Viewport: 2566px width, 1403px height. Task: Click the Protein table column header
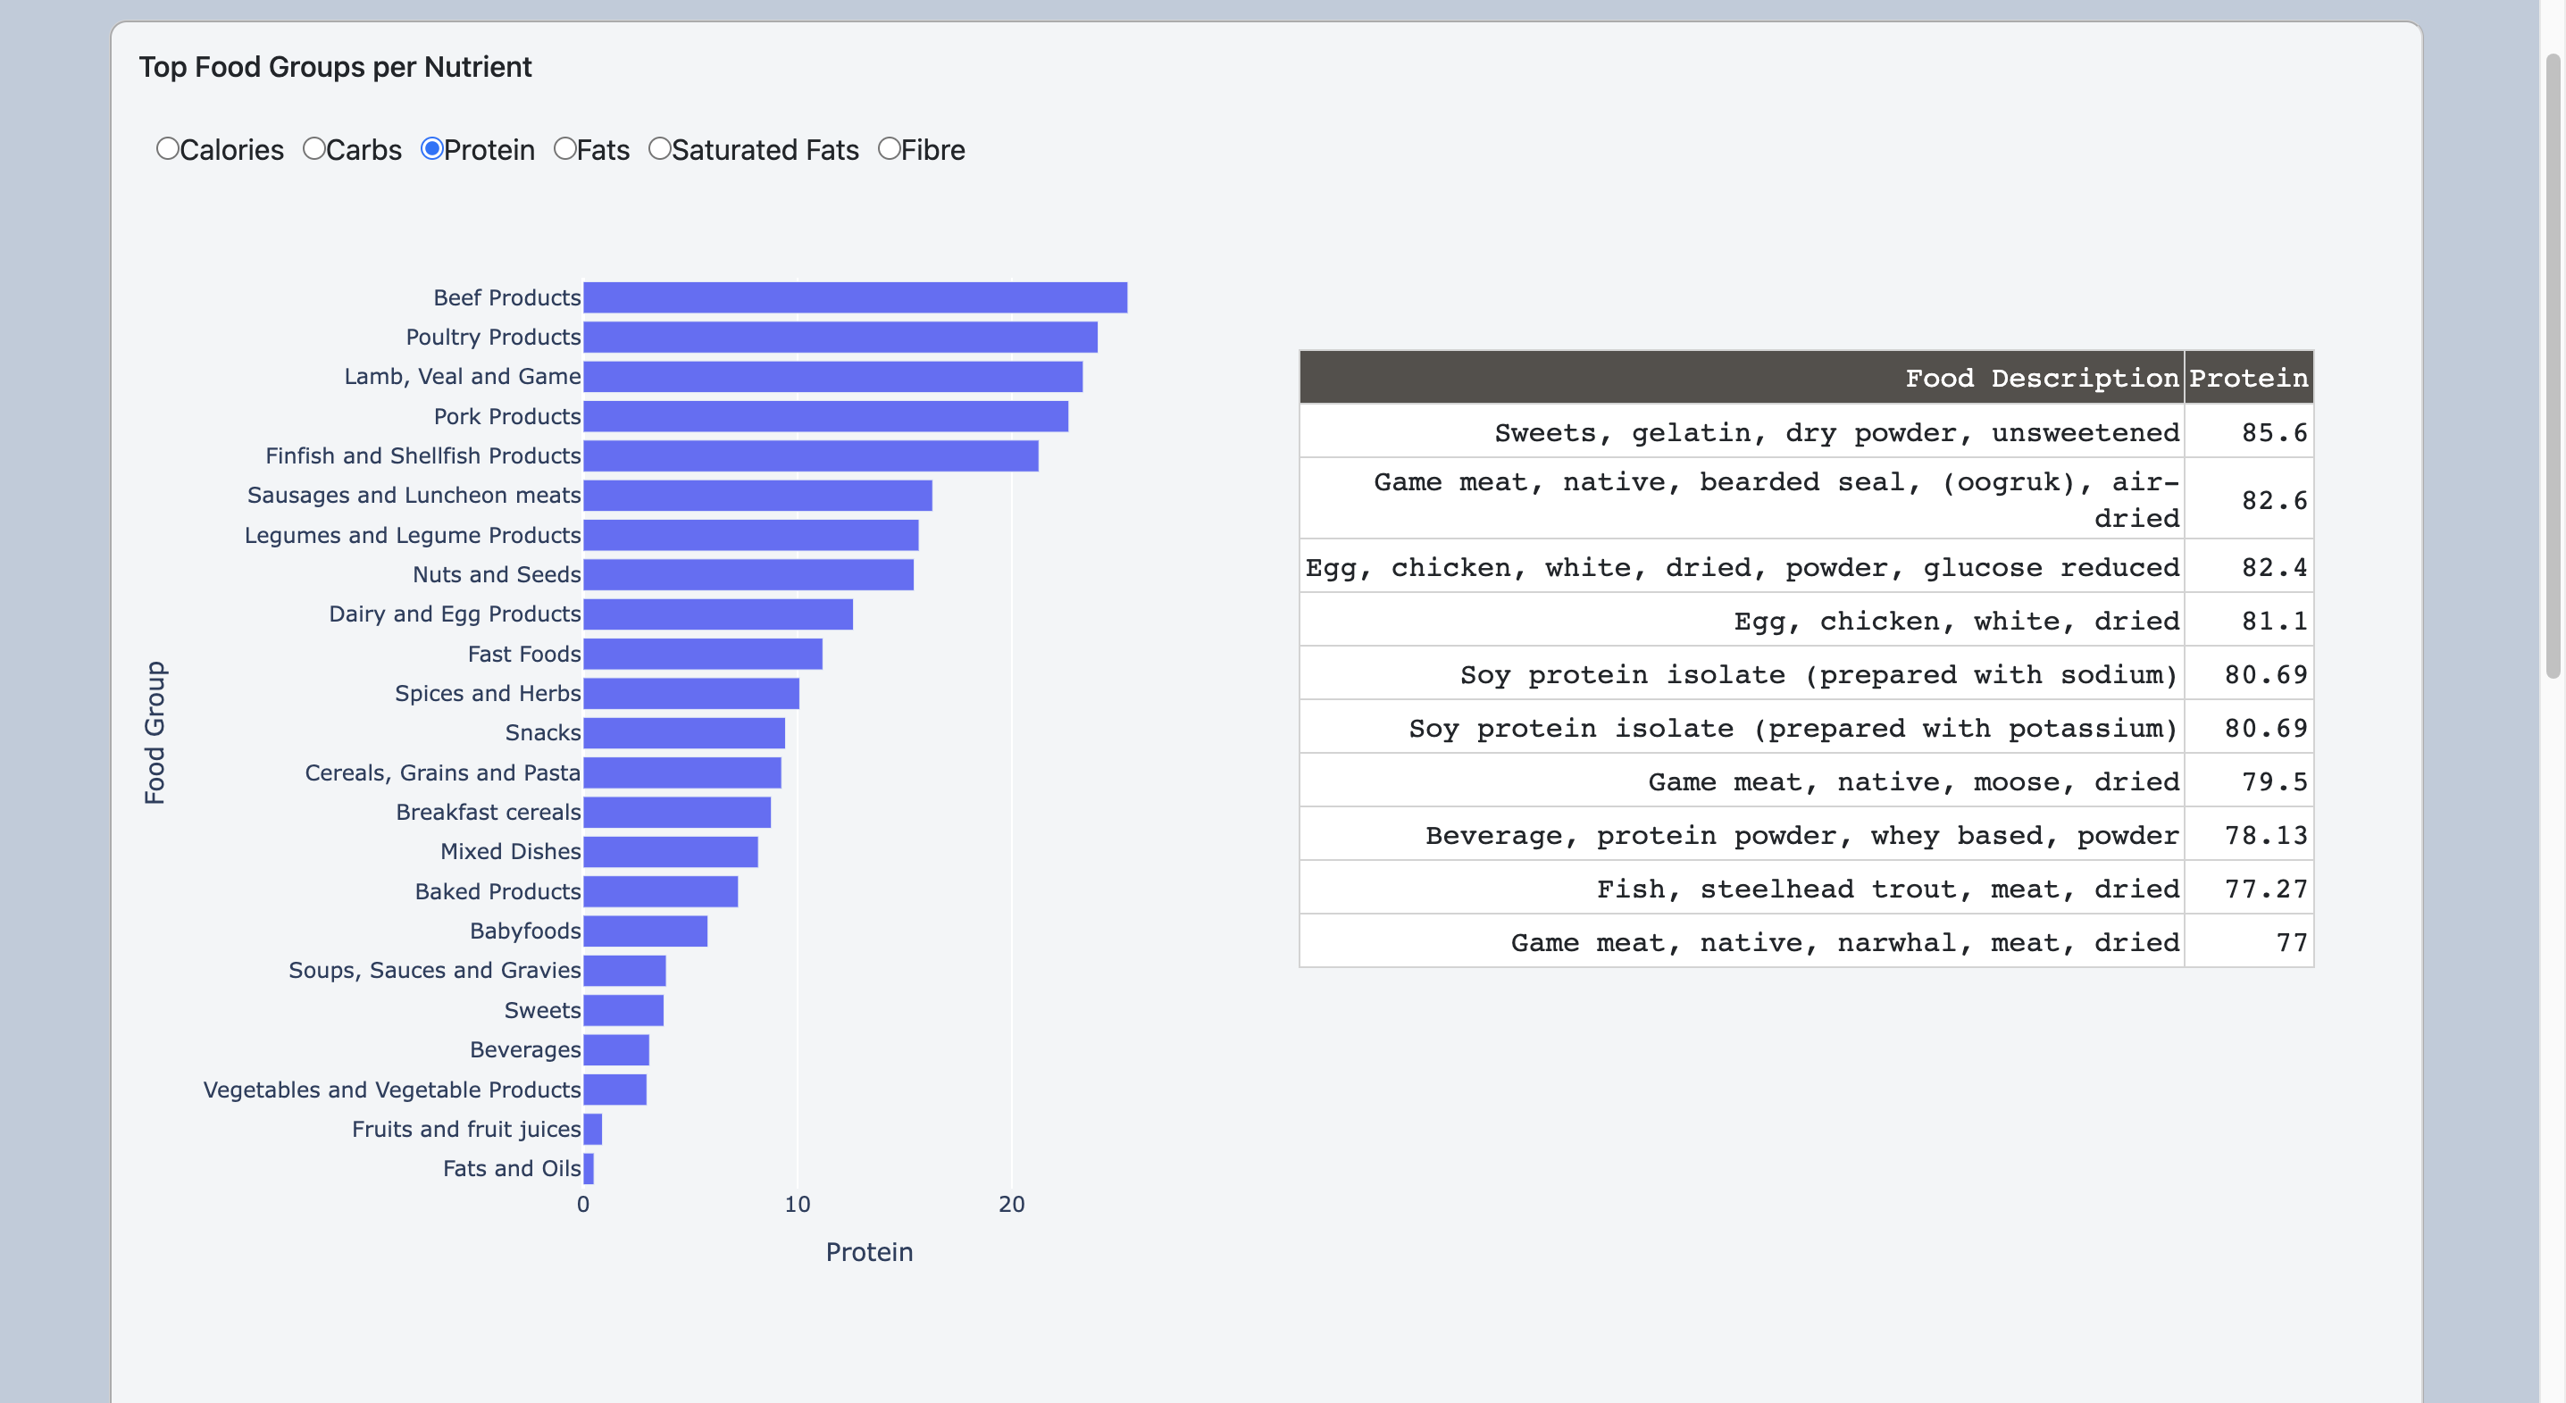2247,378
